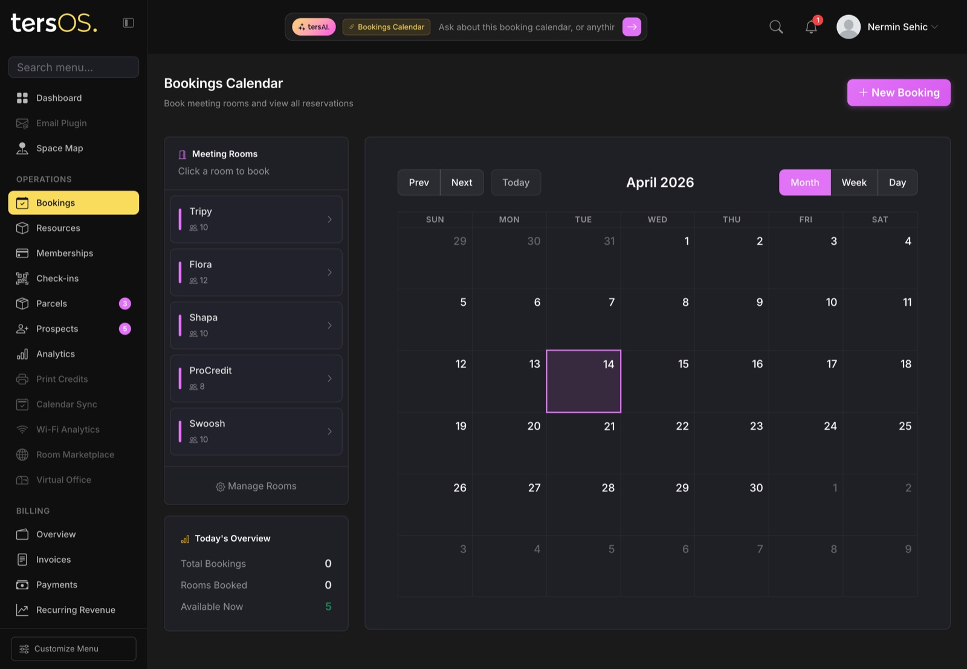Open notifications via the bell icon
This screenshot has width=967, height=669.
[810, 27]
